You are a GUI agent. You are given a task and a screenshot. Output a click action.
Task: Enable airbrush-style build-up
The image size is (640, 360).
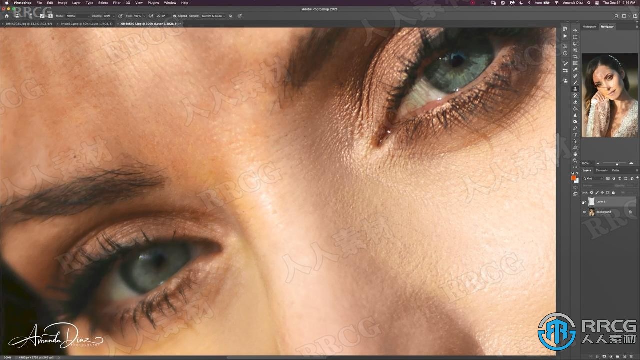tap(151, 16)
